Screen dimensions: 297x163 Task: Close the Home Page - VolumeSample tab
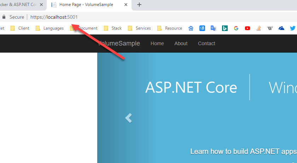tap(126, 5)
